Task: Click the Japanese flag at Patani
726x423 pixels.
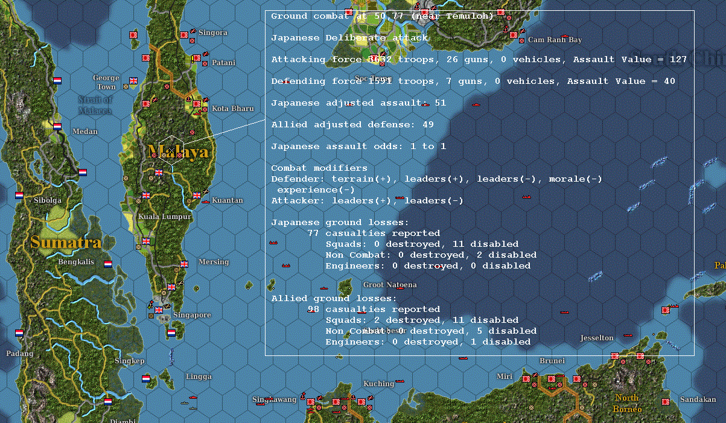Action: tap(196, 58)
